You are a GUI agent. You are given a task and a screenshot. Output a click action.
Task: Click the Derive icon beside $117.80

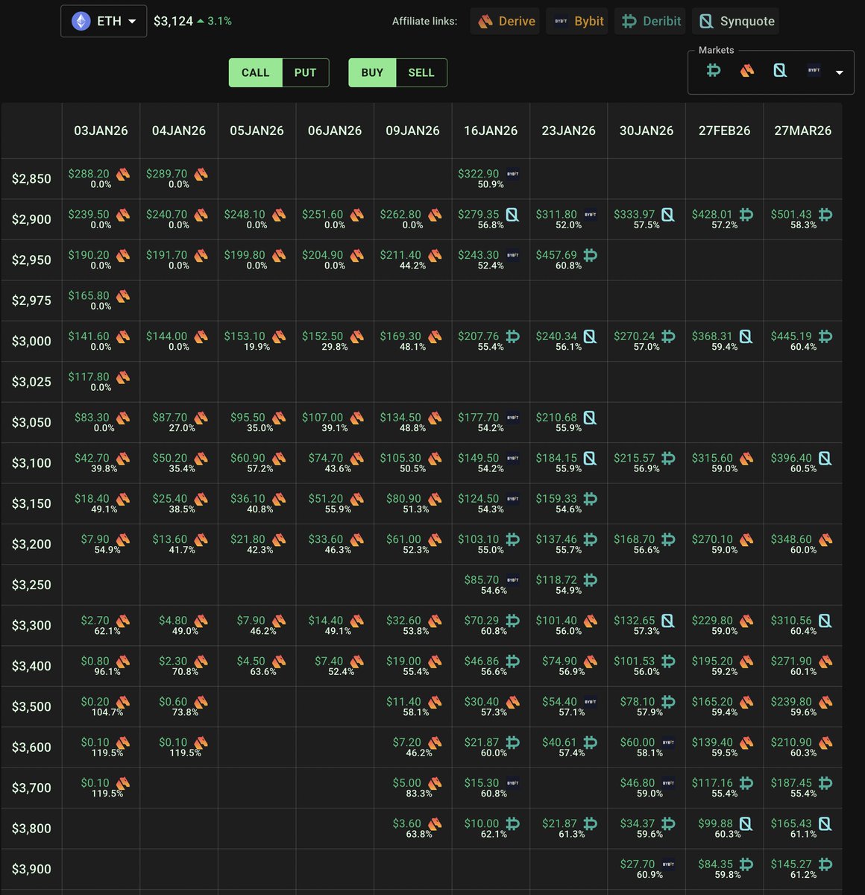(123, 377)
